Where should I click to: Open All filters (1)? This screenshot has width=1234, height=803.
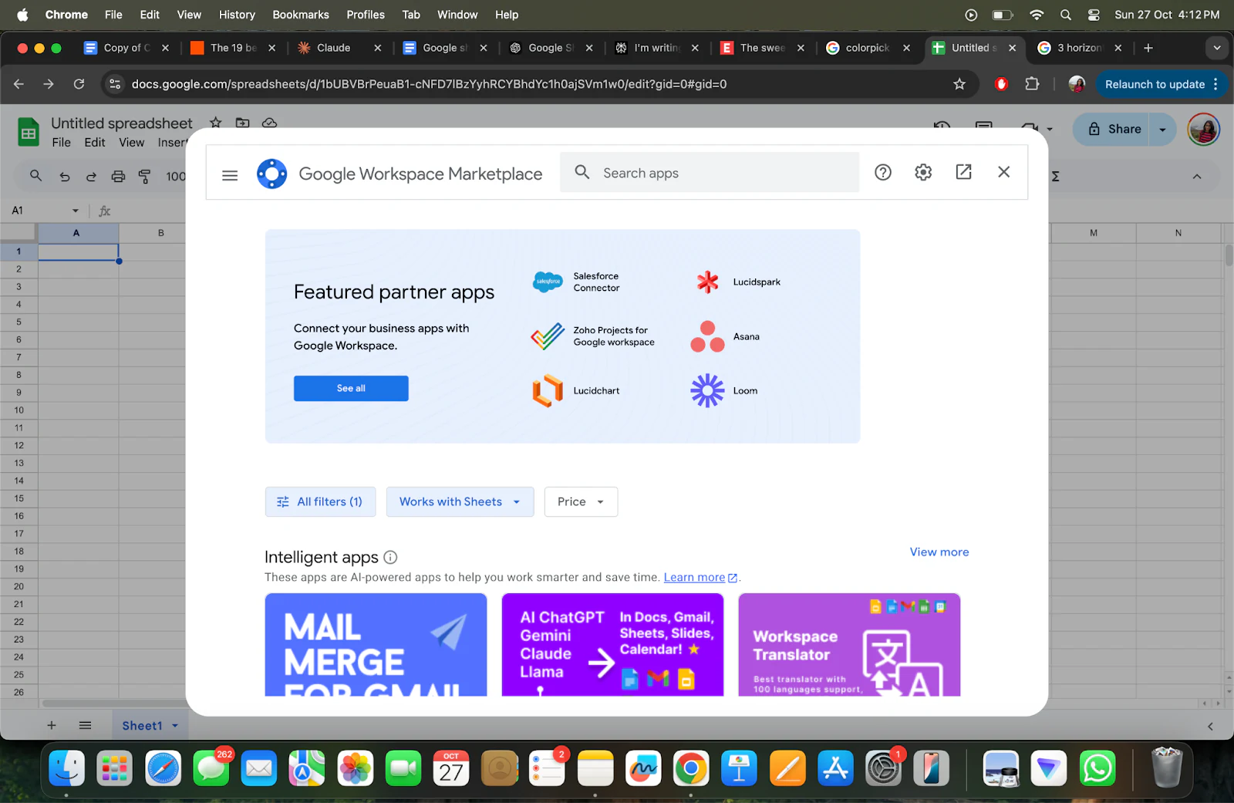pos(320,501)
